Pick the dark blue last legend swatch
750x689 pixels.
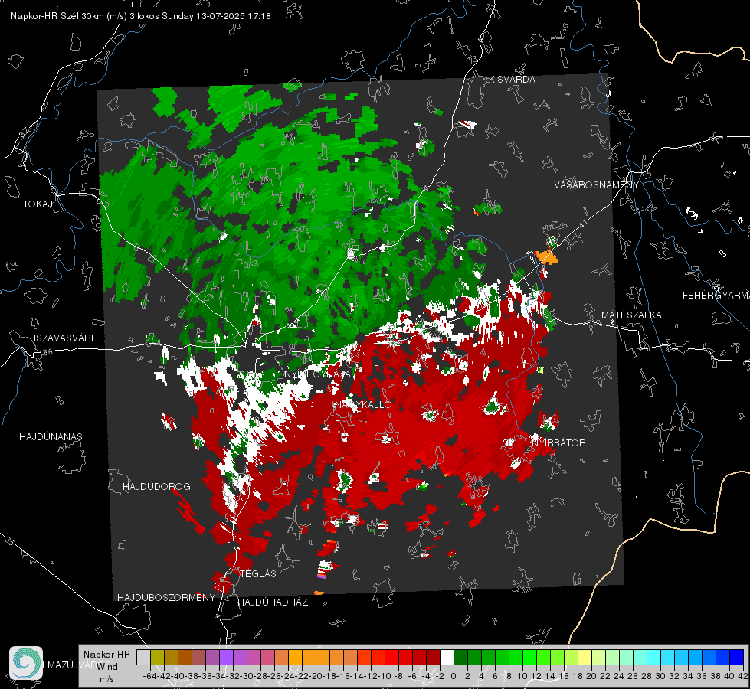coord(737,657)
